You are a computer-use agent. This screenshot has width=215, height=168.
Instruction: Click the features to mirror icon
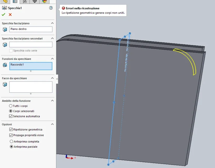[x=5, y=65]
